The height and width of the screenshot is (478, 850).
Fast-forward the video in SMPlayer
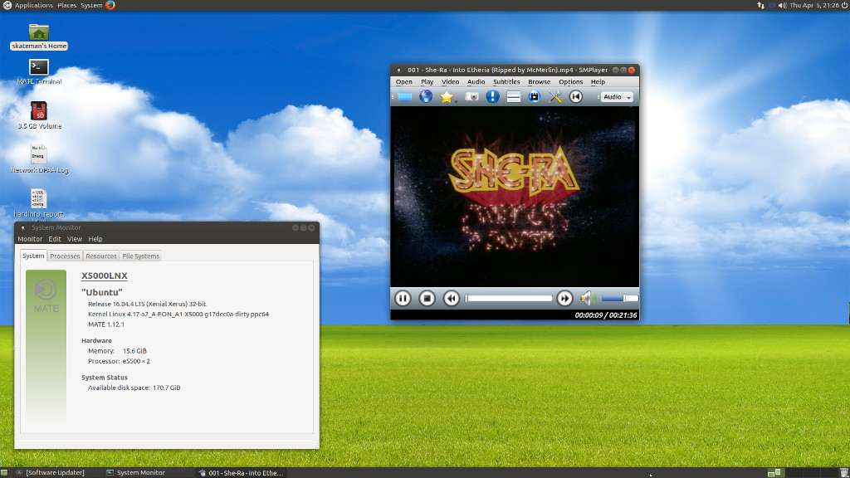point(564,298)
